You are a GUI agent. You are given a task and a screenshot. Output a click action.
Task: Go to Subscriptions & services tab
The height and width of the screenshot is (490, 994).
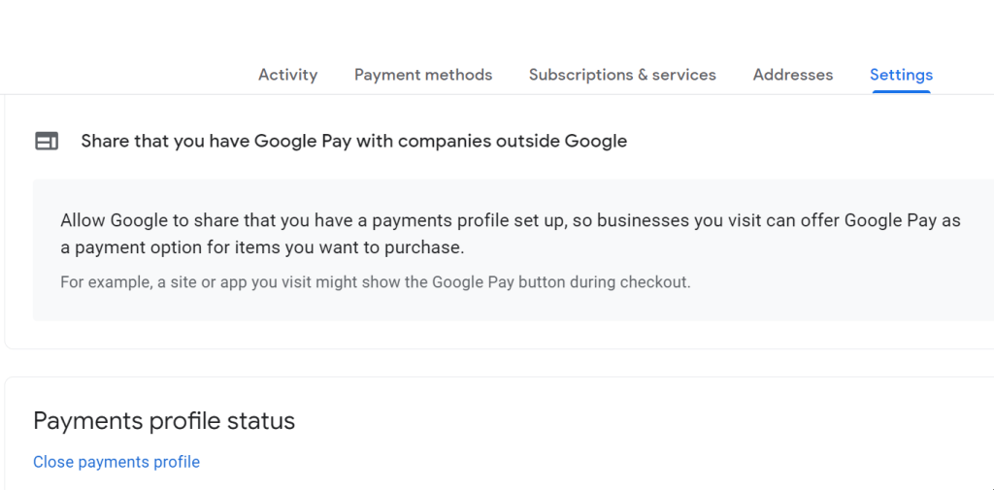(x=622, y=75)
